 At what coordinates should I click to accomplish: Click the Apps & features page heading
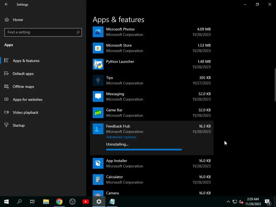click(119, 19)
